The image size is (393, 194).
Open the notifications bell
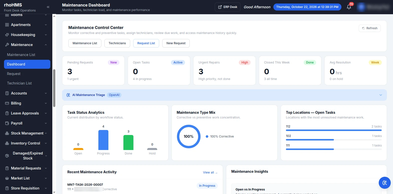click(x=349, y=7)
